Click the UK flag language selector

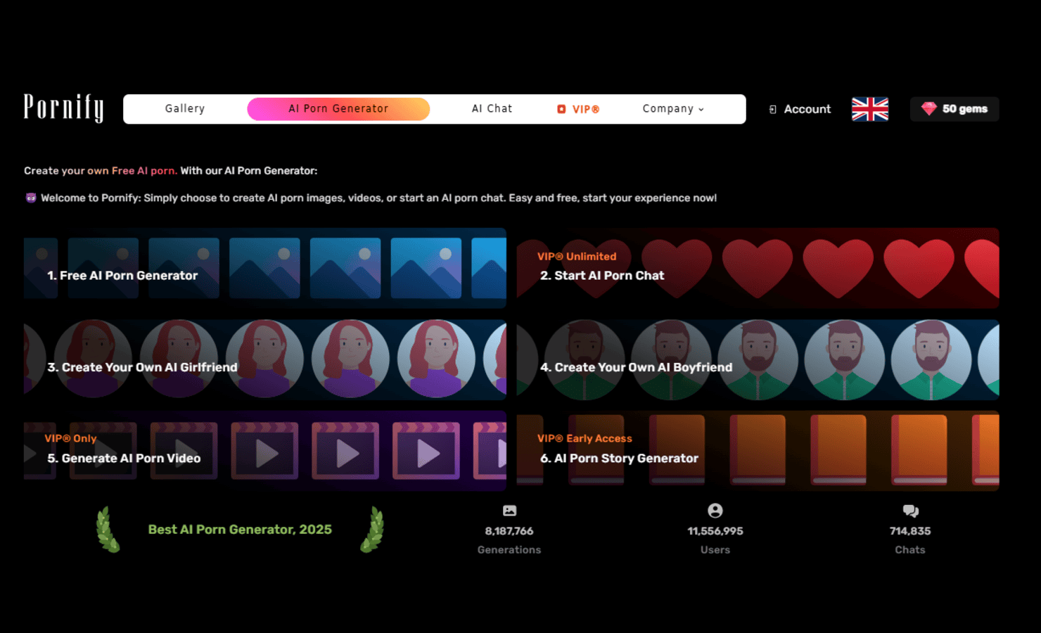(x=870, y=109)
